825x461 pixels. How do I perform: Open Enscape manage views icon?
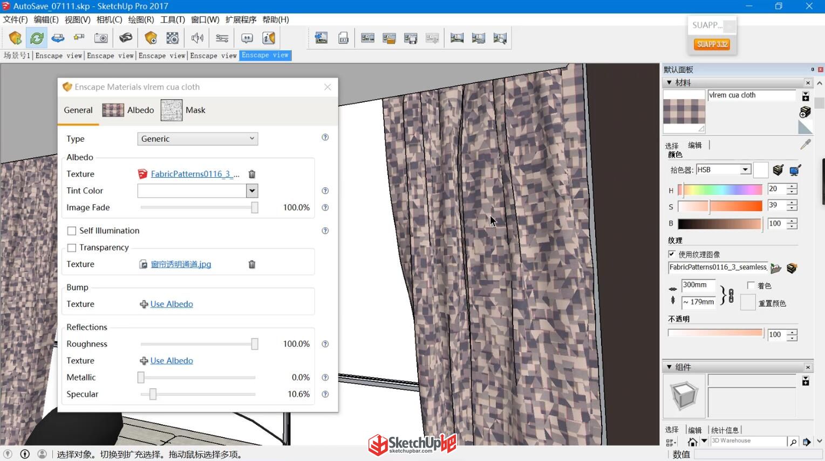[79, 38]
